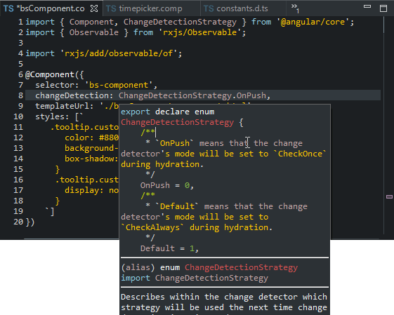Image resolution: width=394 pixels, height=315 pixels.
Task: Click the TS icon on timepicker tab
Action: pos(111,9)
